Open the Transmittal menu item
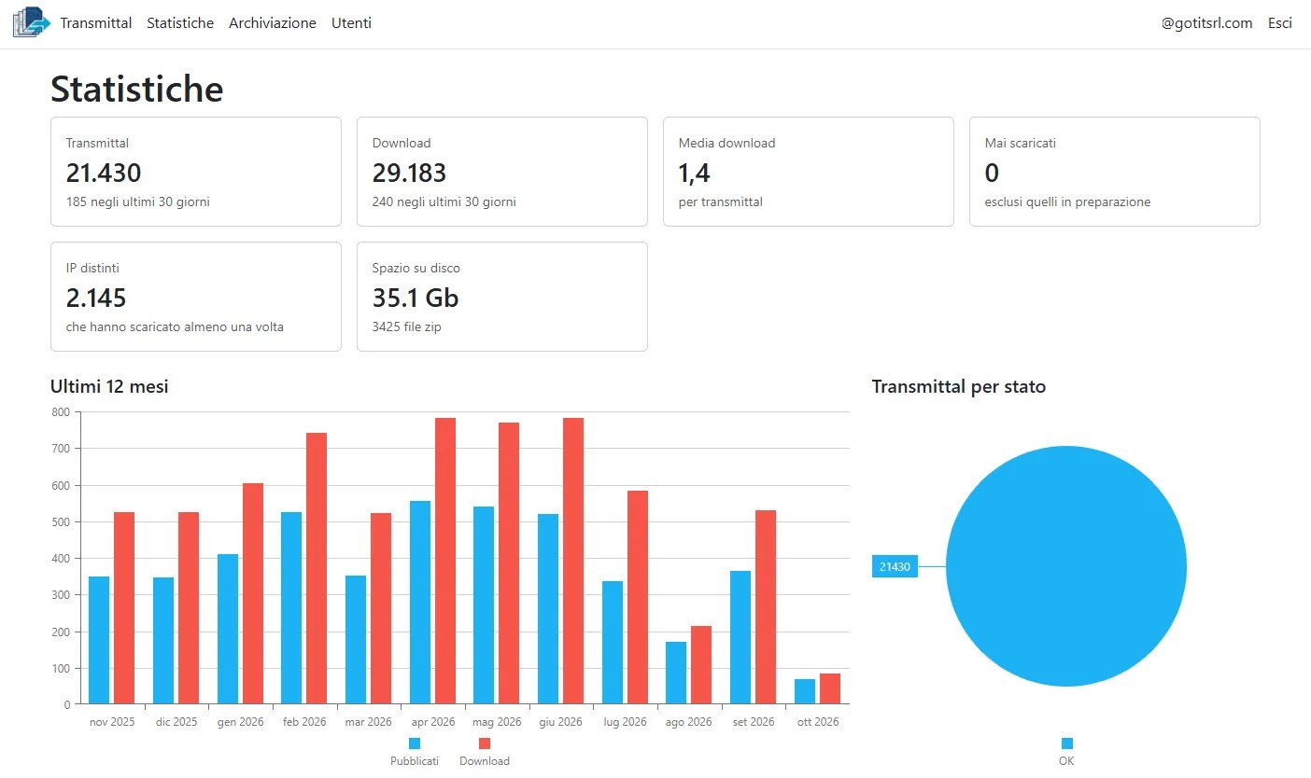 pos(96,23)
